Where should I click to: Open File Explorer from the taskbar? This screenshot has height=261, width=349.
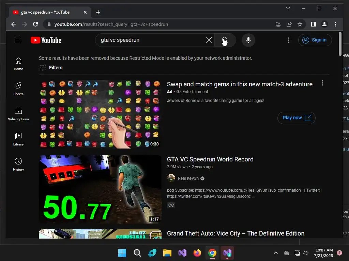[x=167, y=253]
